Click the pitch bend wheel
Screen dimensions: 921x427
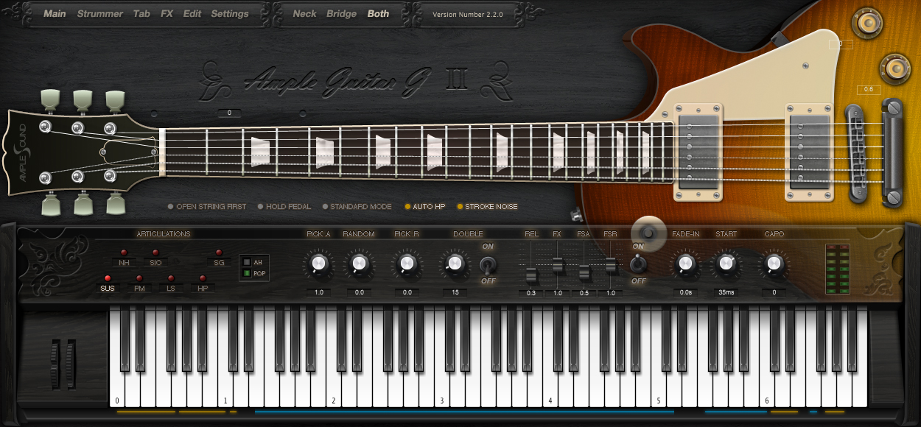coord(54,364)
